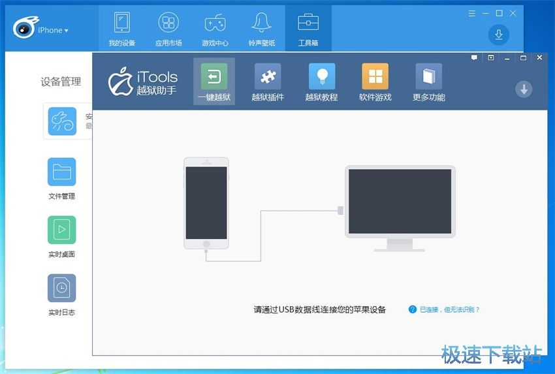
Task: Open dropdown menu icon in jailbreak window titlebar
Action: (x=490, y=57)
